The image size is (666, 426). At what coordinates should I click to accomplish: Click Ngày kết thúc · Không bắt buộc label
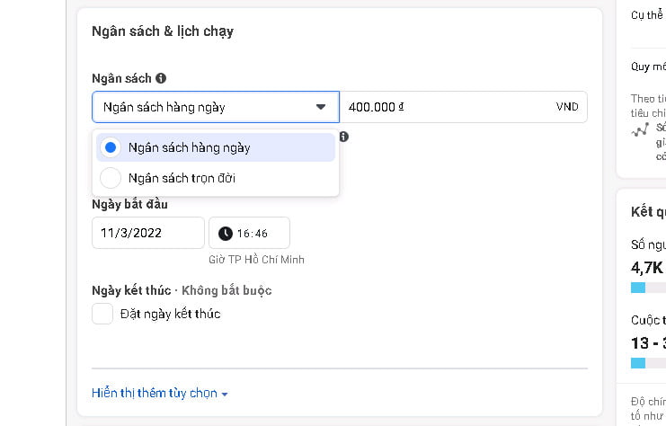tap(182, 290)
